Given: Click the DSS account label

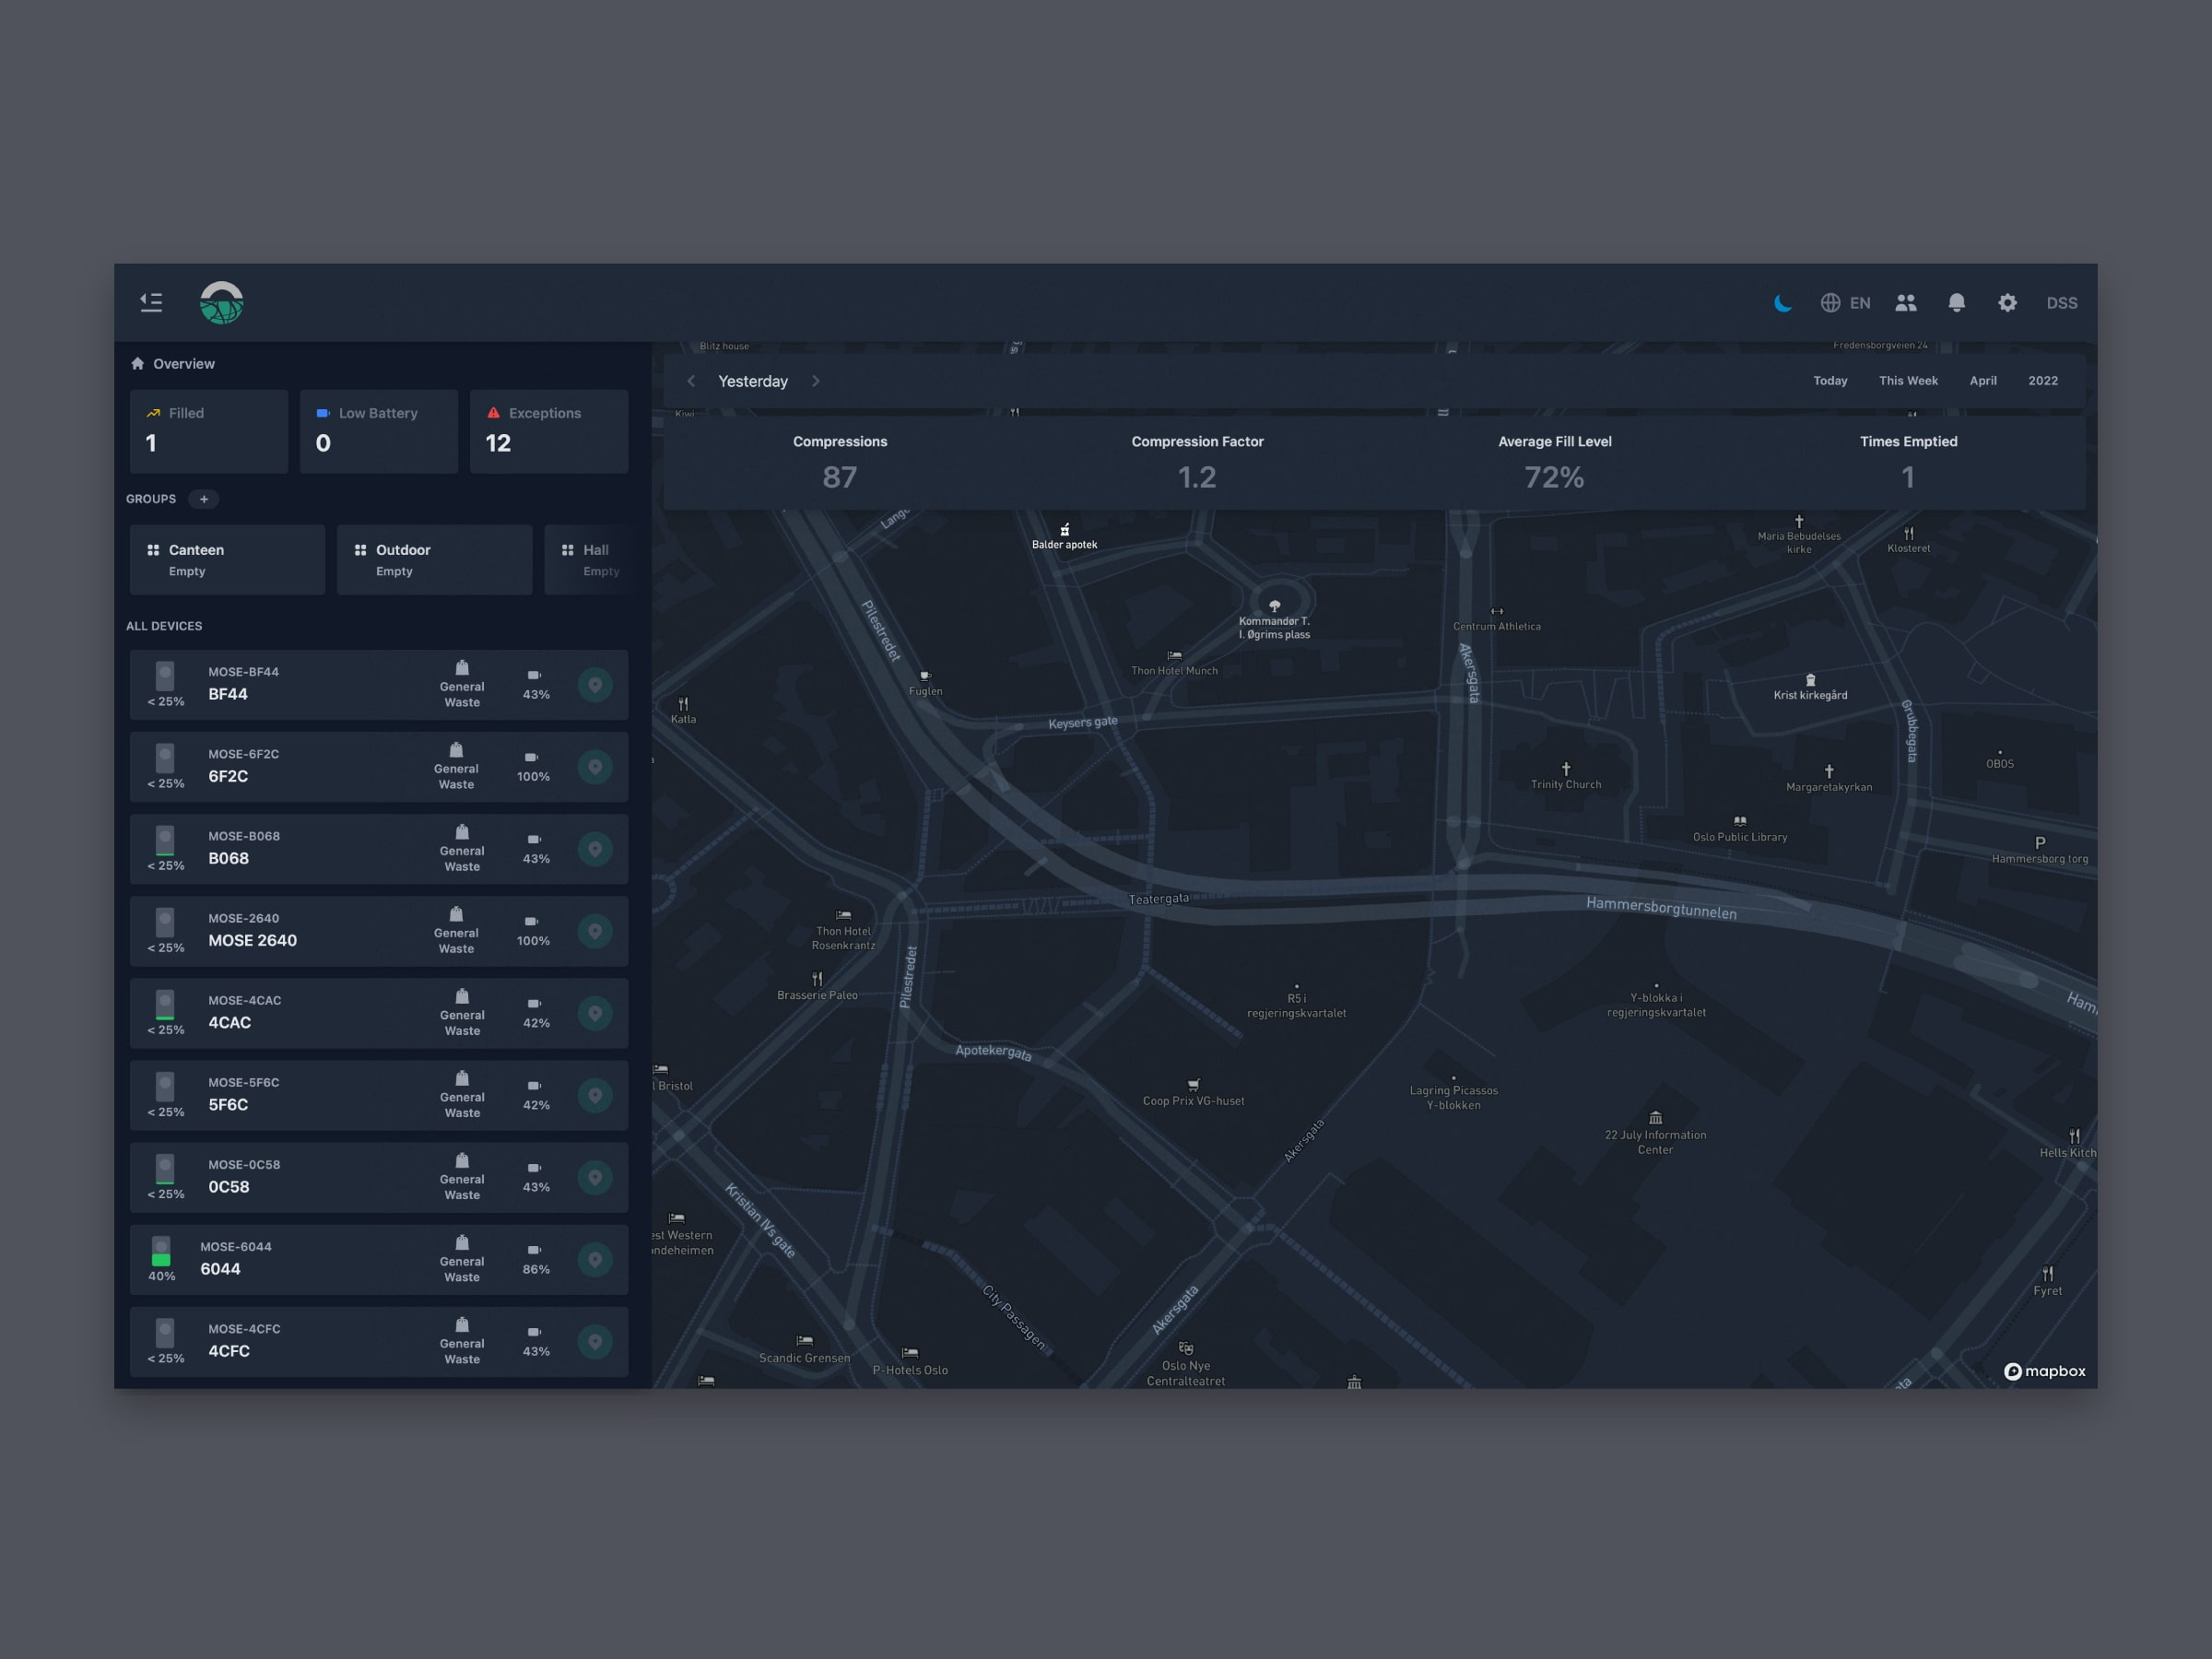Looking at the screenshot, I should (2061, 303).
